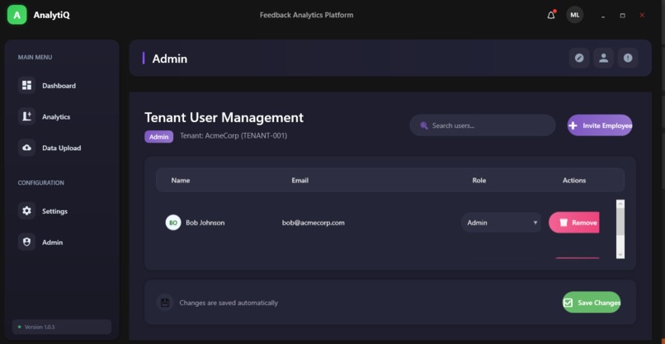Screen dimensions: 665x344
Task: Click Tenant: AcmeCorp (TENANT-001) text
Action: (233, 136)
